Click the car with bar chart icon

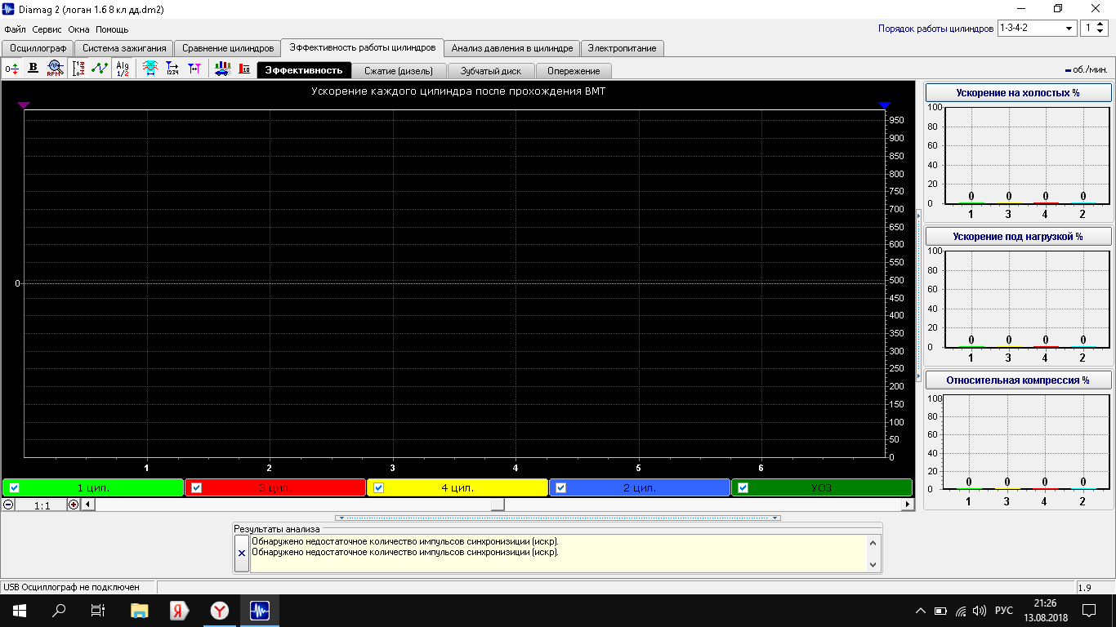point(222,69)
